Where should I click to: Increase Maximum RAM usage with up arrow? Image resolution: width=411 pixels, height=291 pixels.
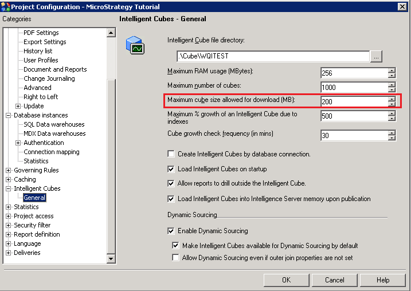coord(392,70)
